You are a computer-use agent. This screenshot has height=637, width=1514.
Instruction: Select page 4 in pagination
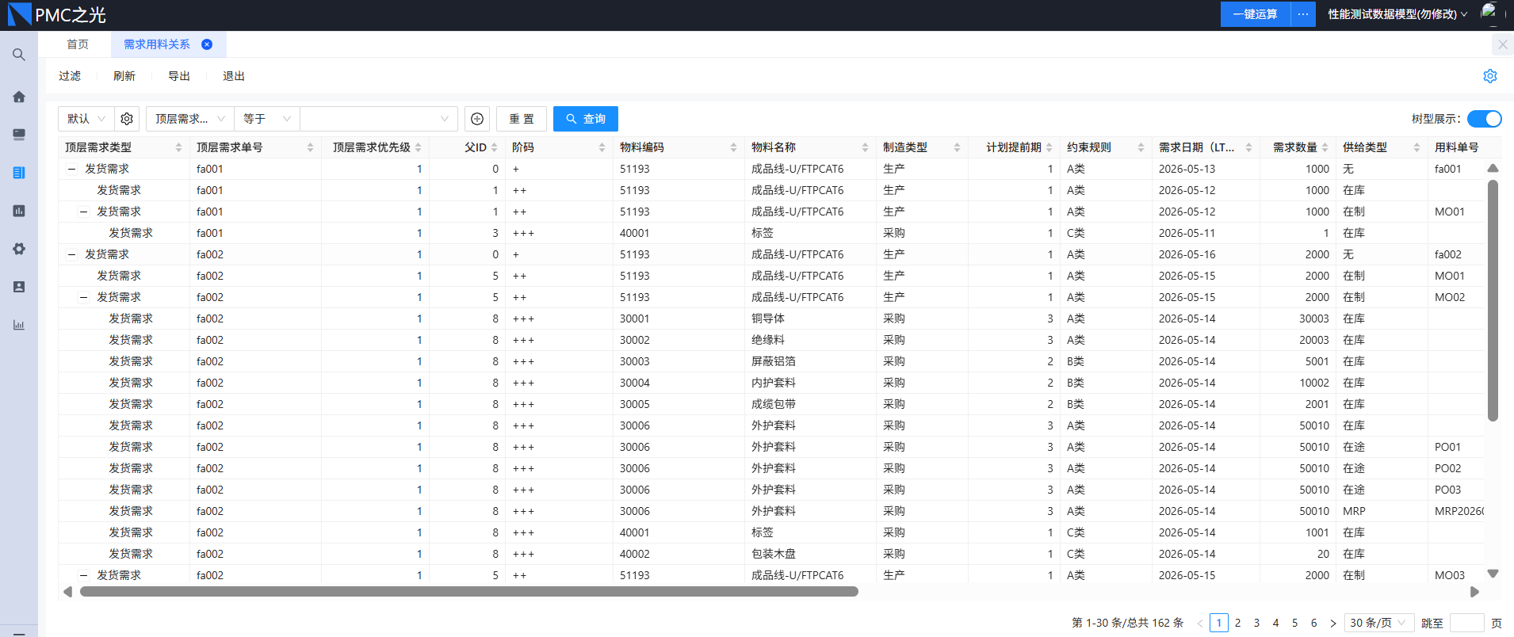[1276, 623]
